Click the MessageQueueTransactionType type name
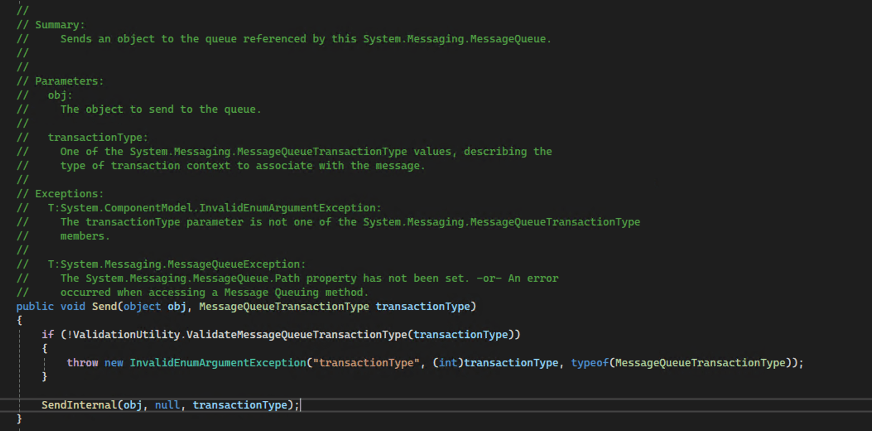This screenshot has height=431, width=872. click(x=283, y=306)
